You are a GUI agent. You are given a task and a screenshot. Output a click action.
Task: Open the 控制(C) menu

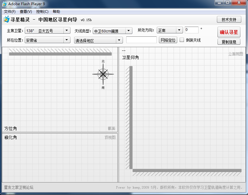(42, 12)
